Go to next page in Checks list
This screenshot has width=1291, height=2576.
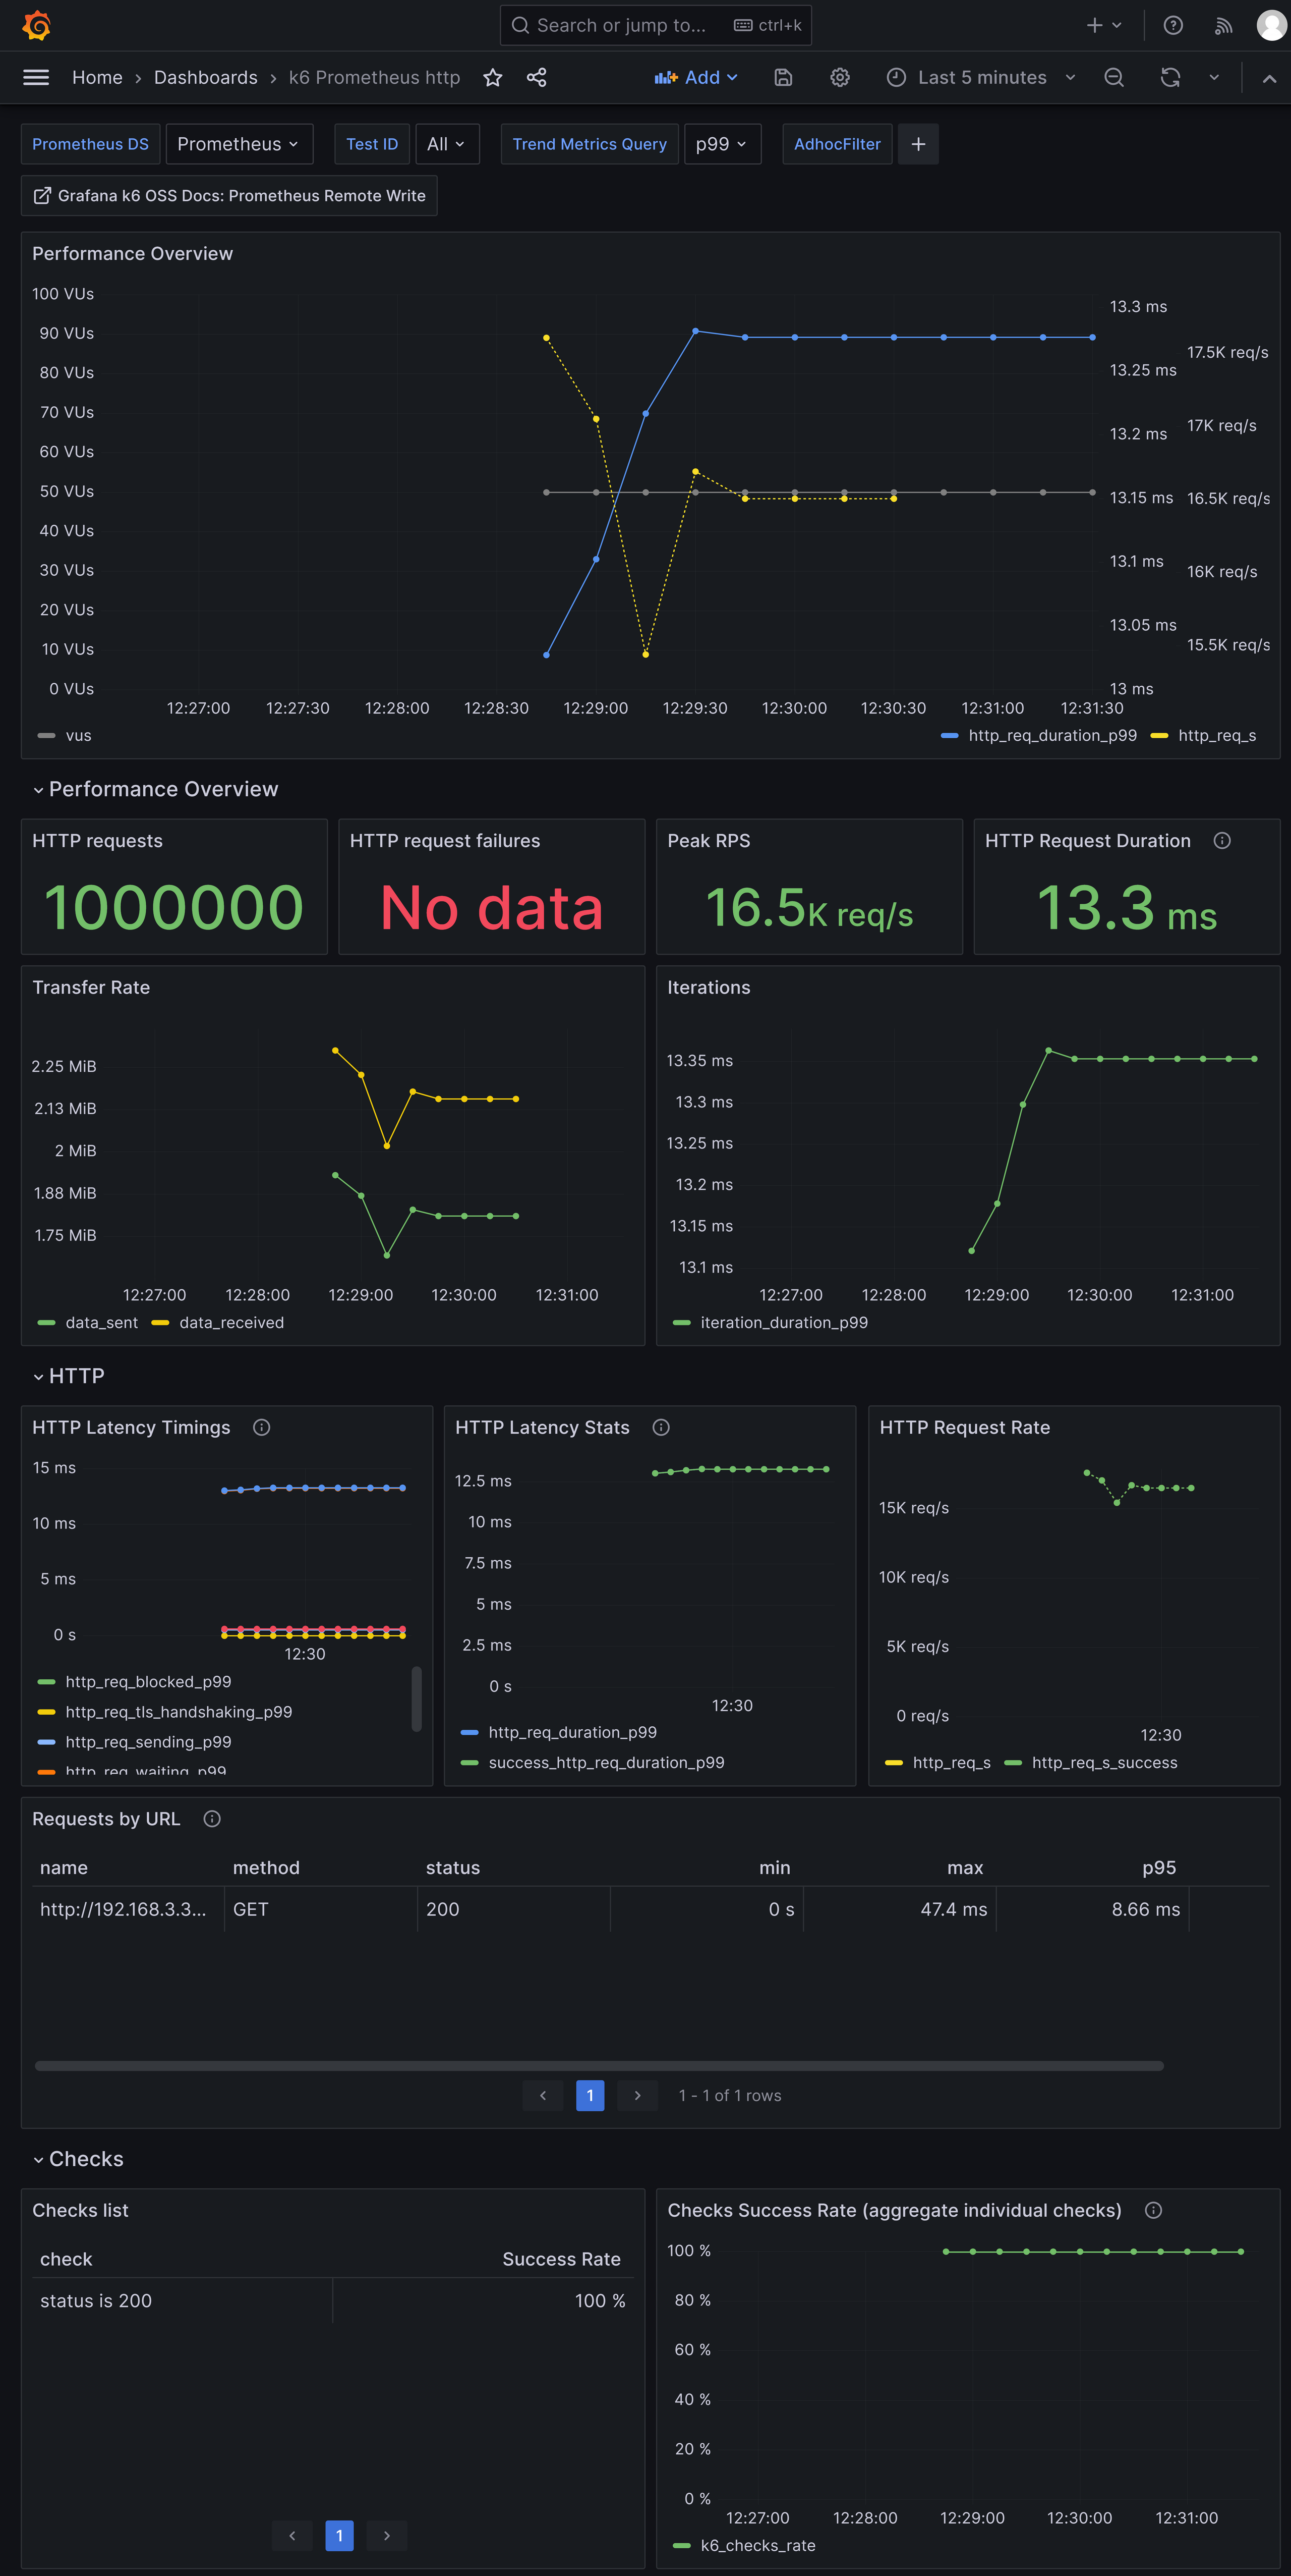click(387, 2535)
